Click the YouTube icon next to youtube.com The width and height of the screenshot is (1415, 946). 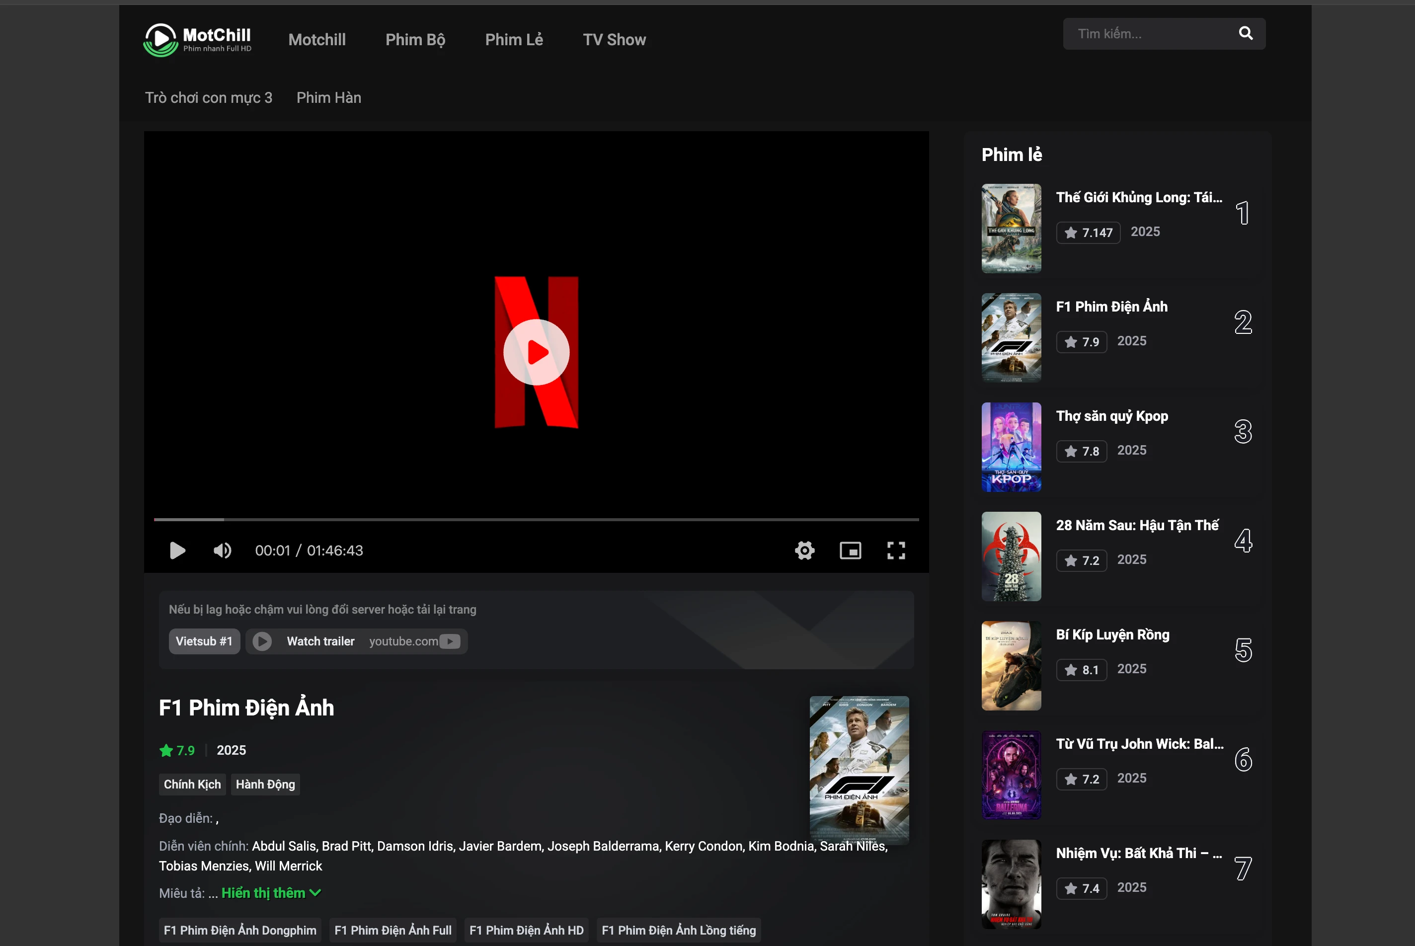[x=449, y=641]
